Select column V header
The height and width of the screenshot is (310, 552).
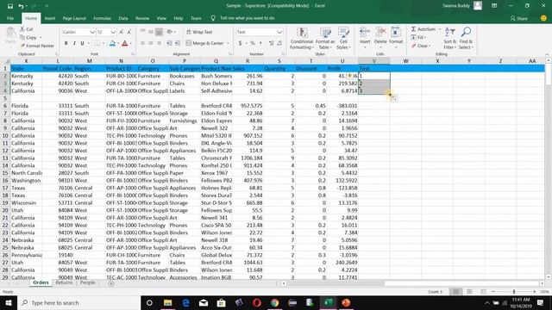click(x=373, y=61)
